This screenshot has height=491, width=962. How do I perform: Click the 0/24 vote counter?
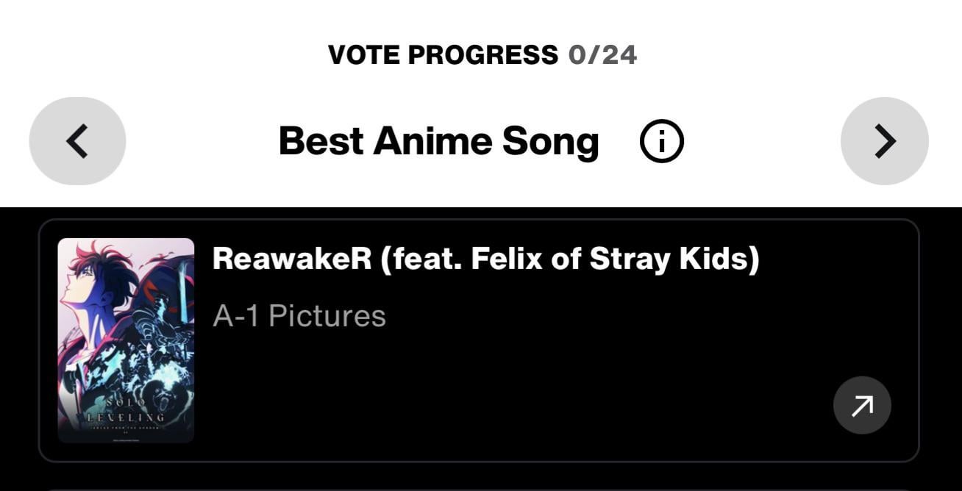tap(602, 55)
